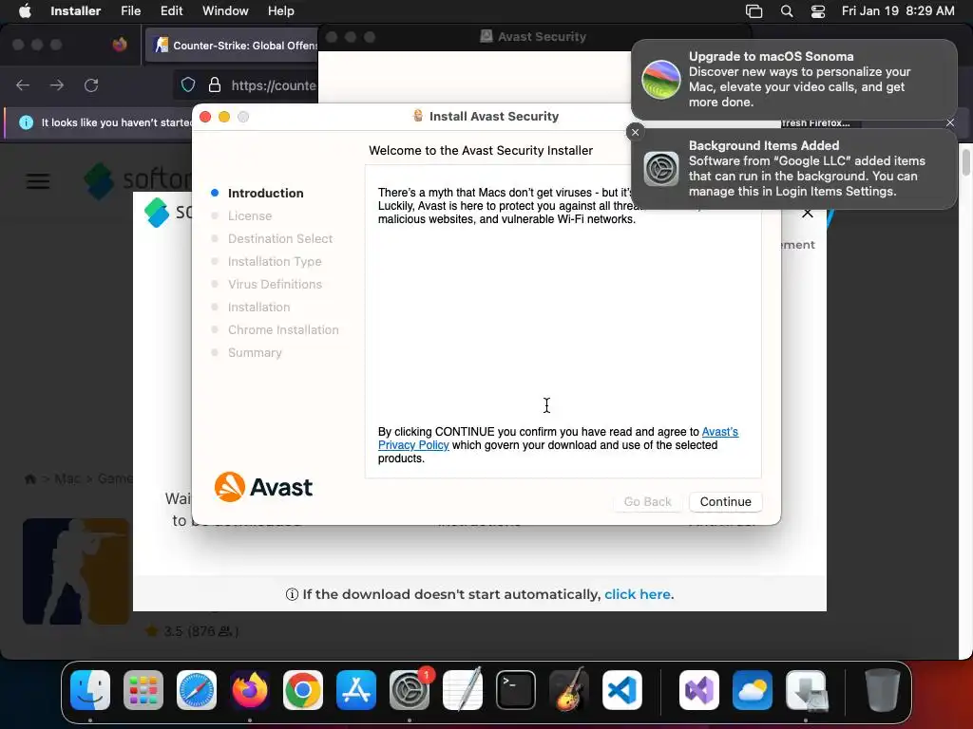
Task: Click Continue in Avast installer
Action: click(725, 501)
